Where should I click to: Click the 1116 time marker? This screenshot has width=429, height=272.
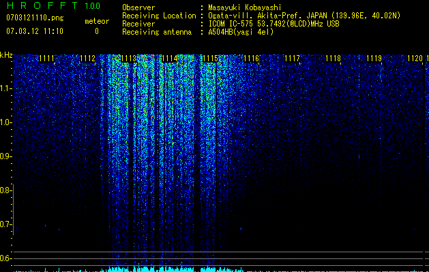252,58
